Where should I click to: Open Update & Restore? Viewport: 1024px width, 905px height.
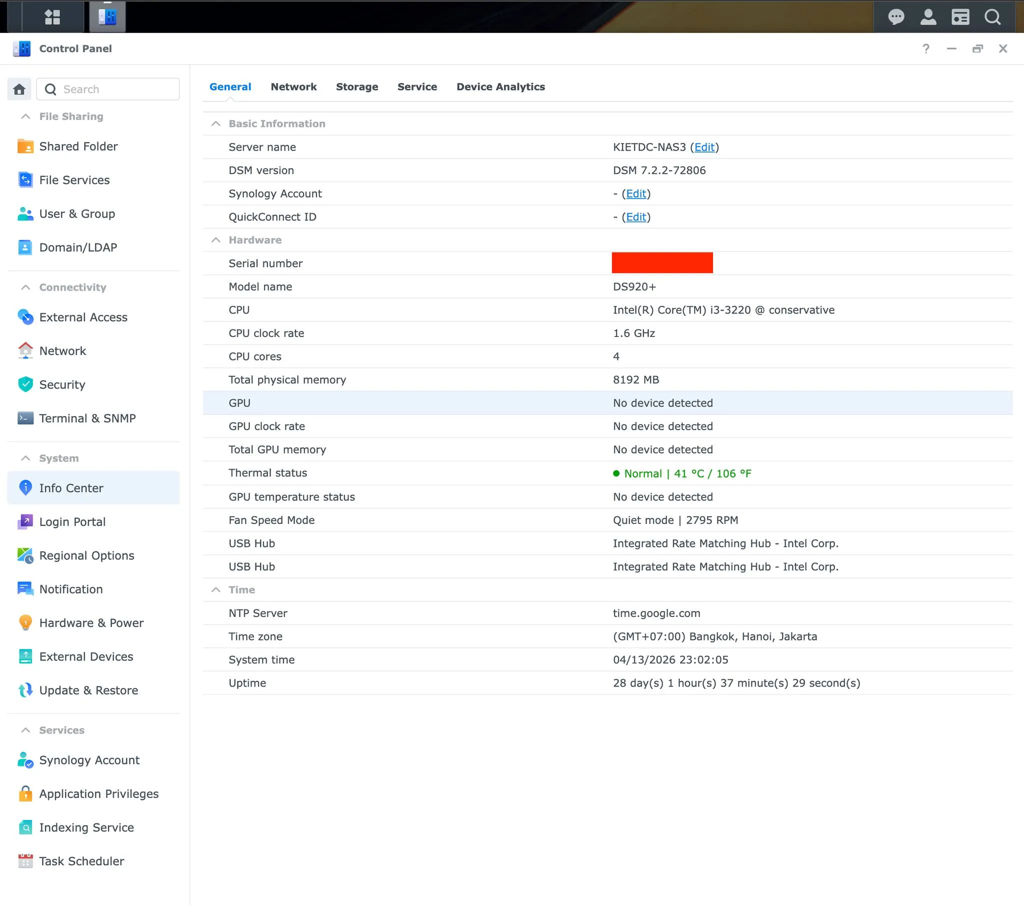click(93, 690)
